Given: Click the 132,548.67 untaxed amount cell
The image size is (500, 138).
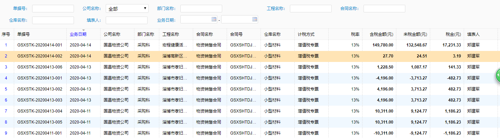Looking at the screenshot, I should (x=417, y=45).
